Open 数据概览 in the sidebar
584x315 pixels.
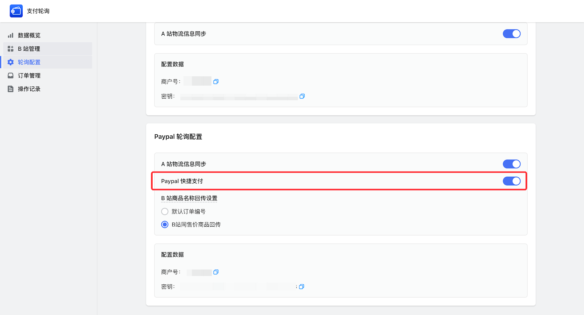[x=29, y=35]
